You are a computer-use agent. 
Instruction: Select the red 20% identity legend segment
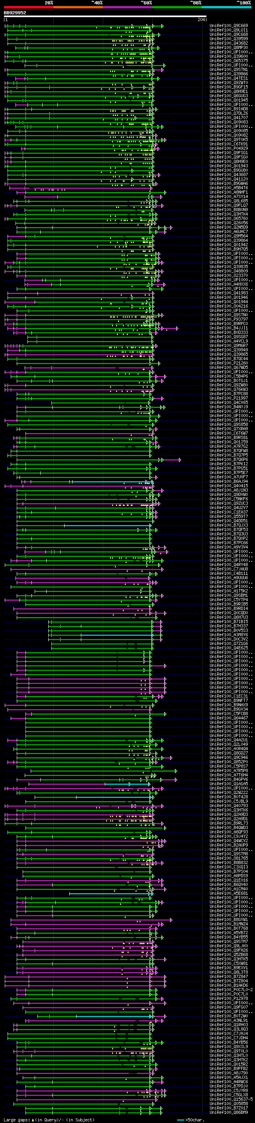(x=29, y=7)
